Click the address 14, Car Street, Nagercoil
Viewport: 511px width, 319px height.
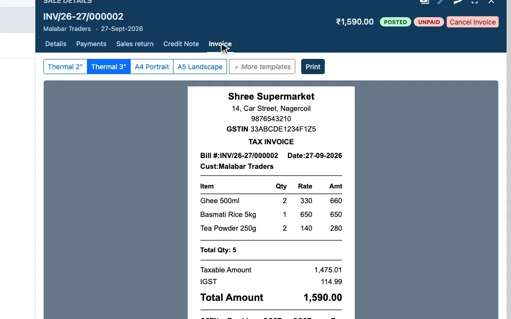coord(271,108)
